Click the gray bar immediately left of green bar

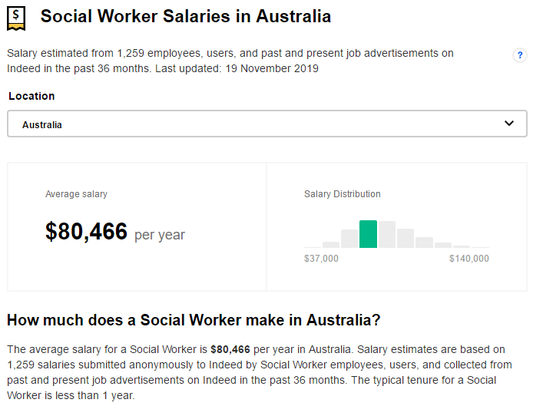[349, 239]
